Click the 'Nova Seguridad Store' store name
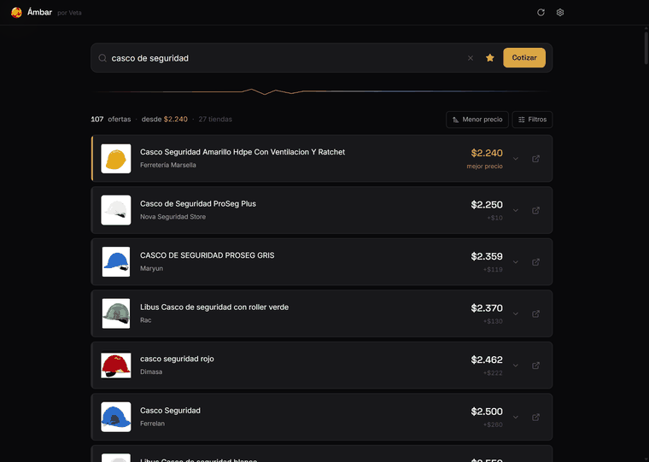The height and width of the screenshot is (462, 649). 172,217
